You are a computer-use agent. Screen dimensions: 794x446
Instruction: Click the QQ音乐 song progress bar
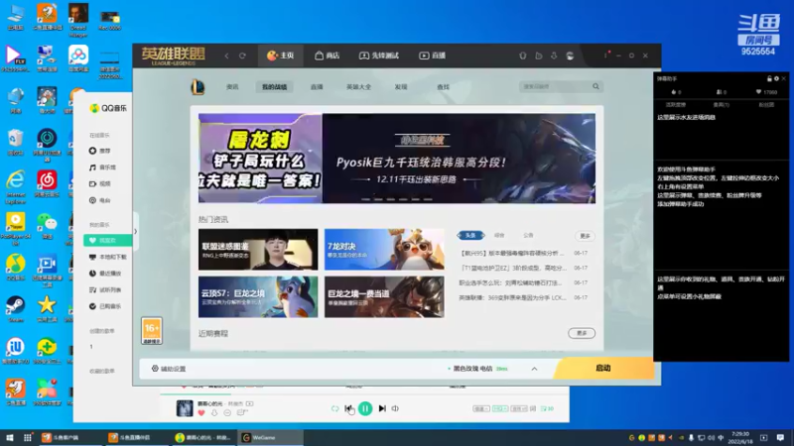[364, 394]
